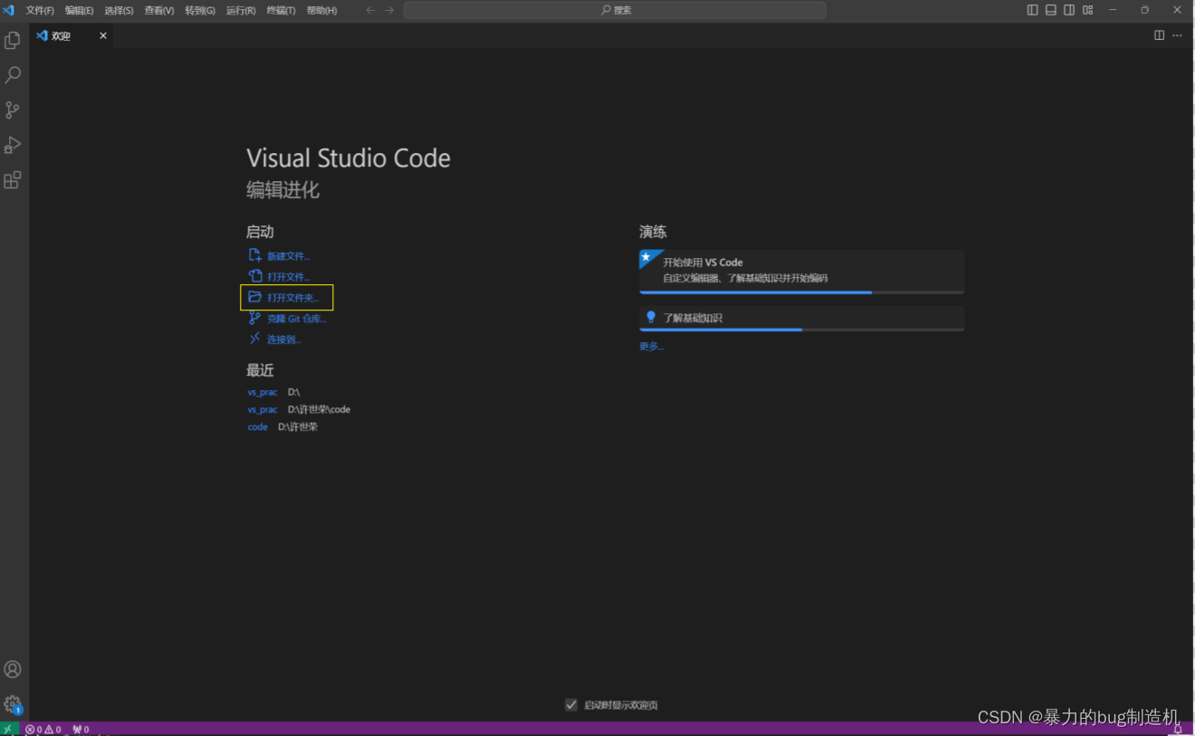Click 打开文件夹... link
The width and height of the screenshot is (1195, 736).
coord(284,298)
